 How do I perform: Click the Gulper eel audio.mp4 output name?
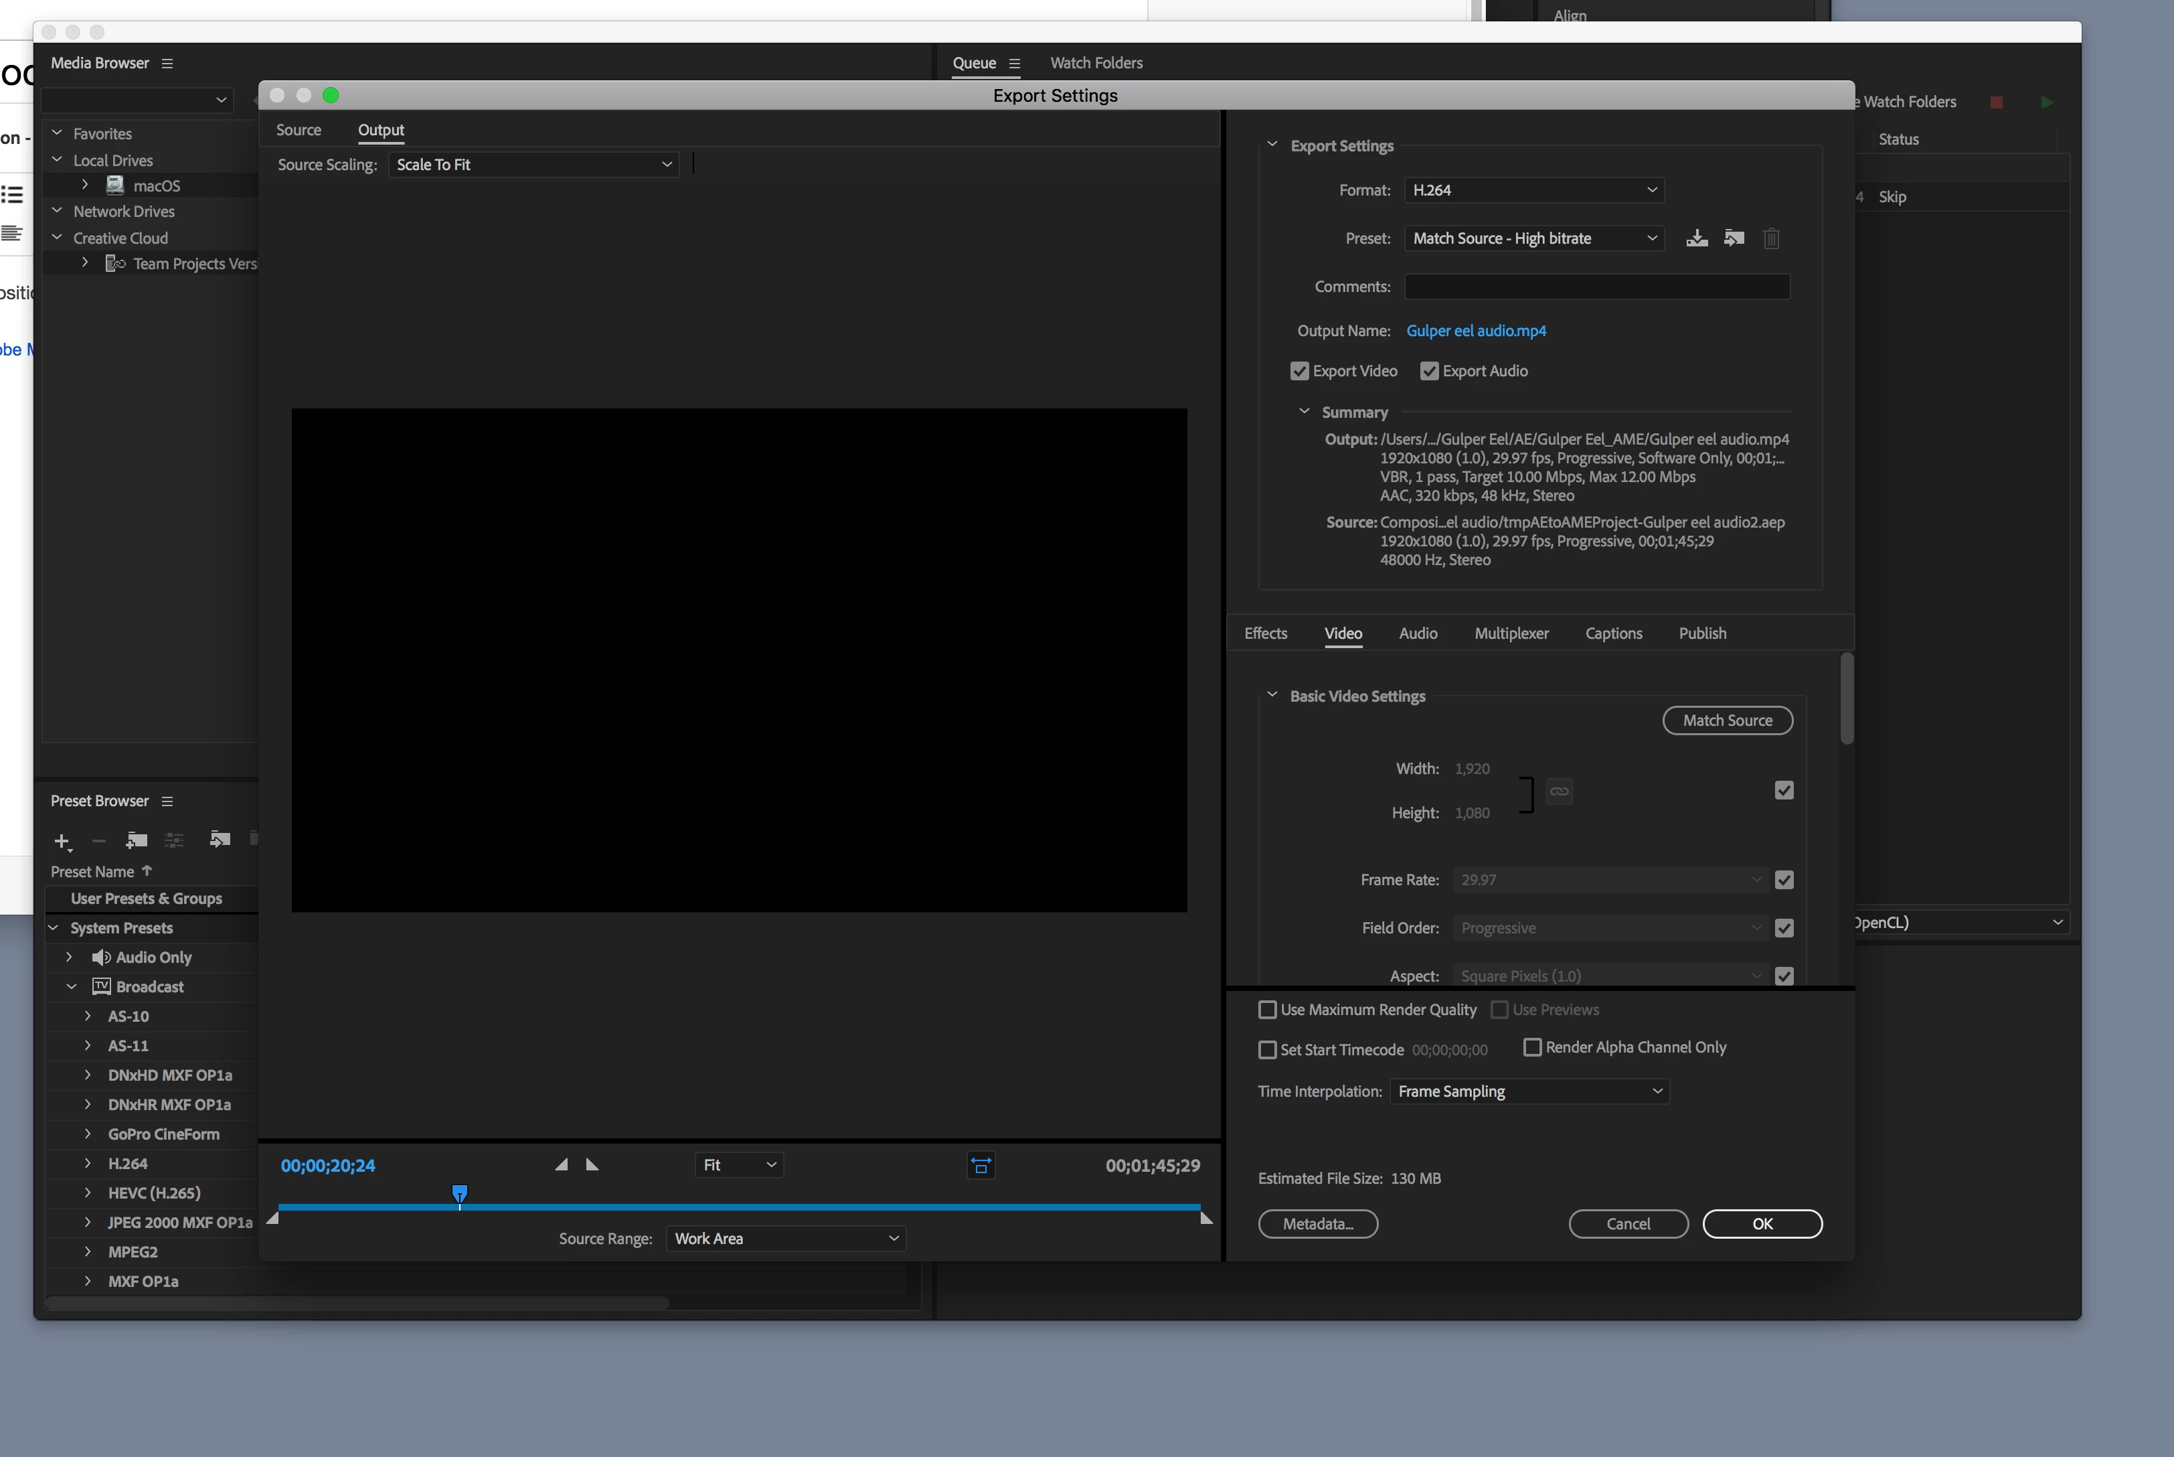[x=1476, y=331]
